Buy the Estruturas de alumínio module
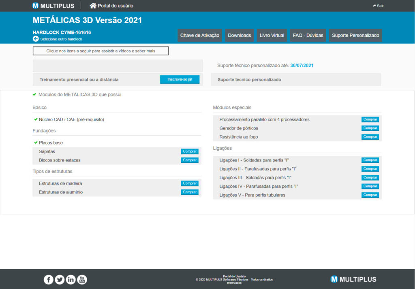415x289 pixels. pos(190,192)
